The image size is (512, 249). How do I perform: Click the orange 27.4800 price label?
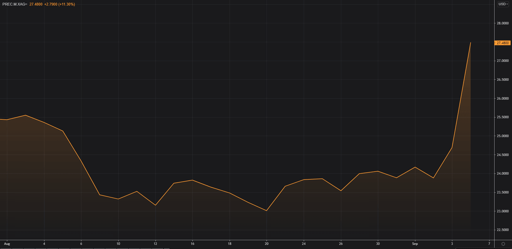pyautogui.click(x=503, y=43)
